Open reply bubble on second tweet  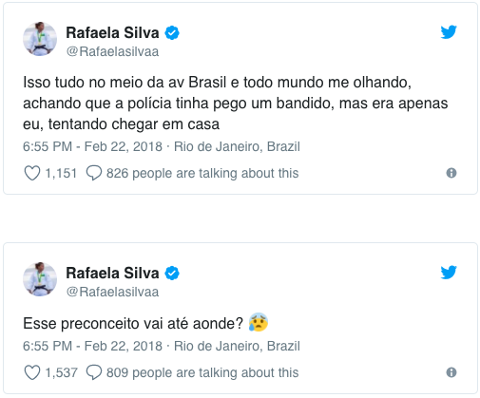(94, 372)
